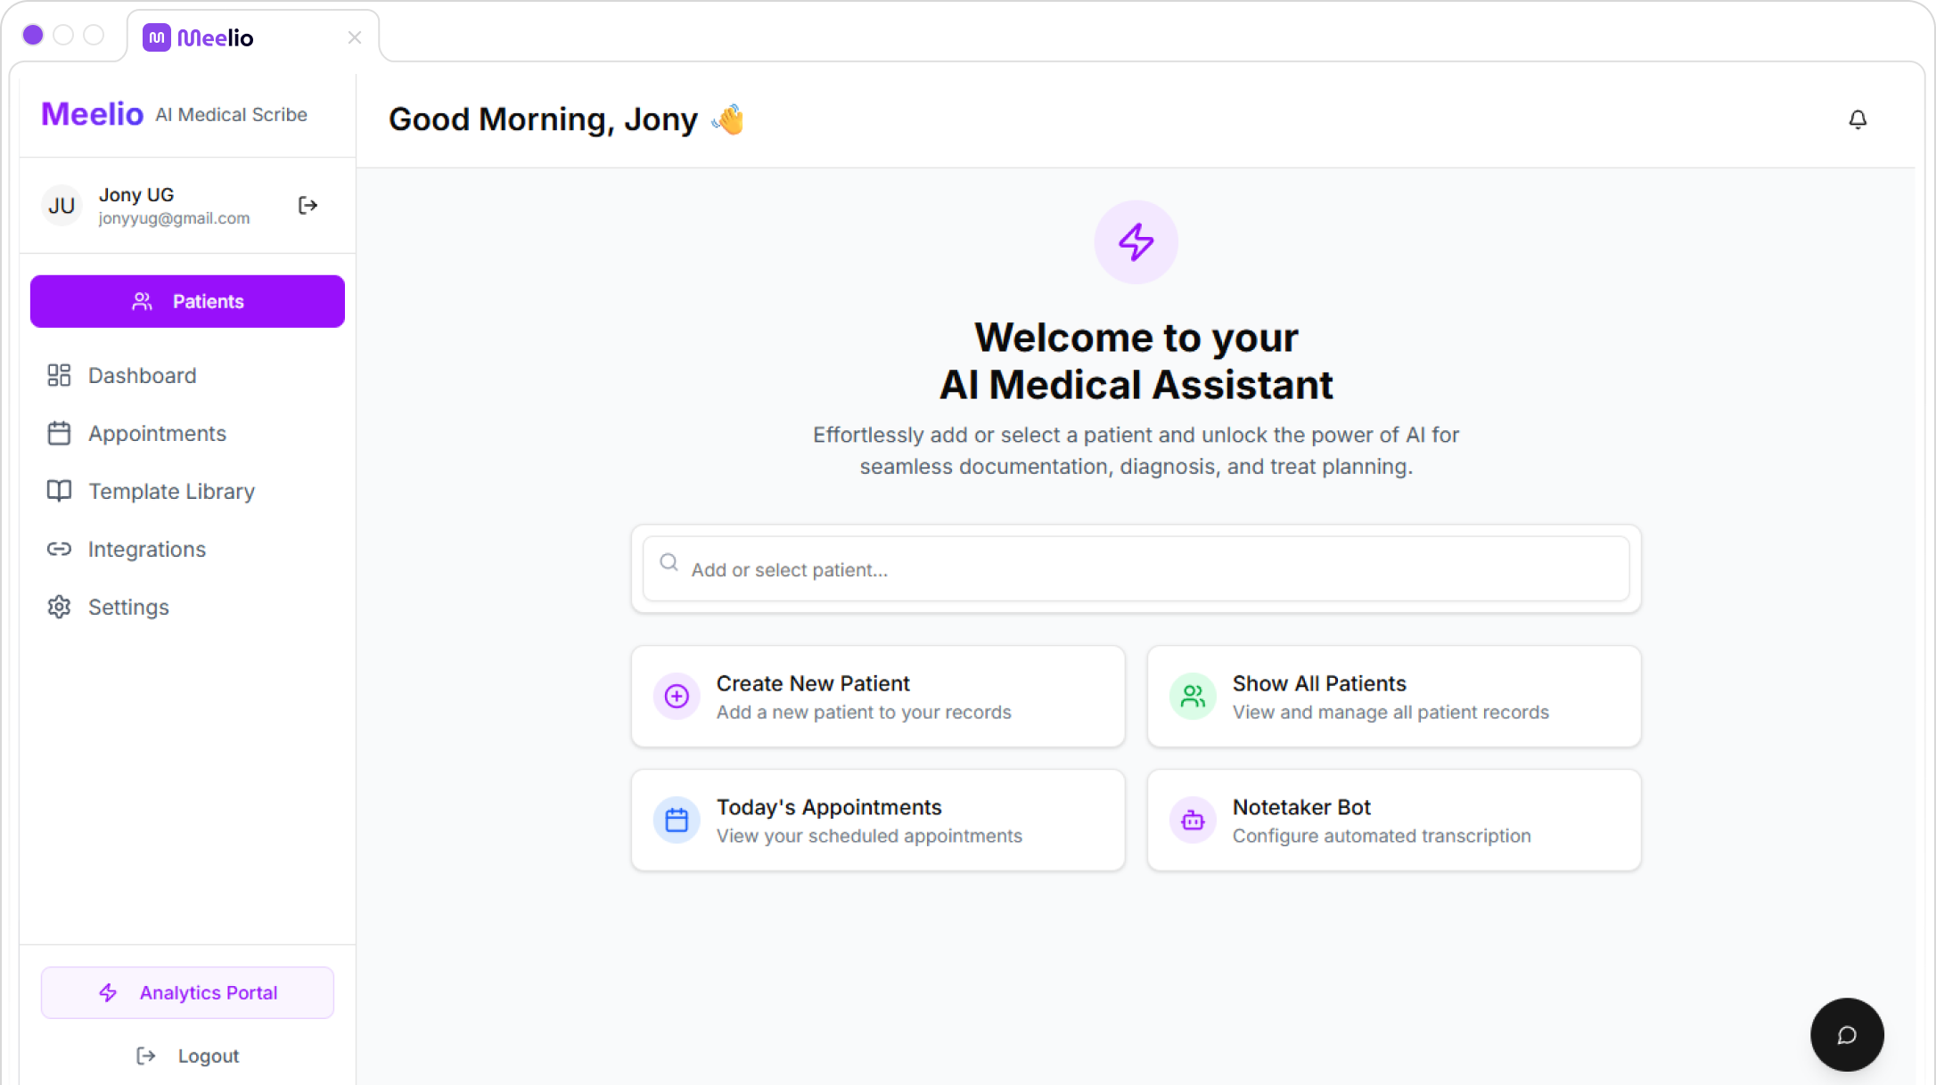Open Show All Patients card
1936x1085 pixels.
(1393, 696)
